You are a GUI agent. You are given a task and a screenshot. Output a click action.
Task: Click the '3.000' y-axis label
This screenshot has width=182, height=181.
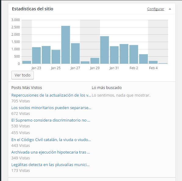pyautogui.click(x=16, y=20)
